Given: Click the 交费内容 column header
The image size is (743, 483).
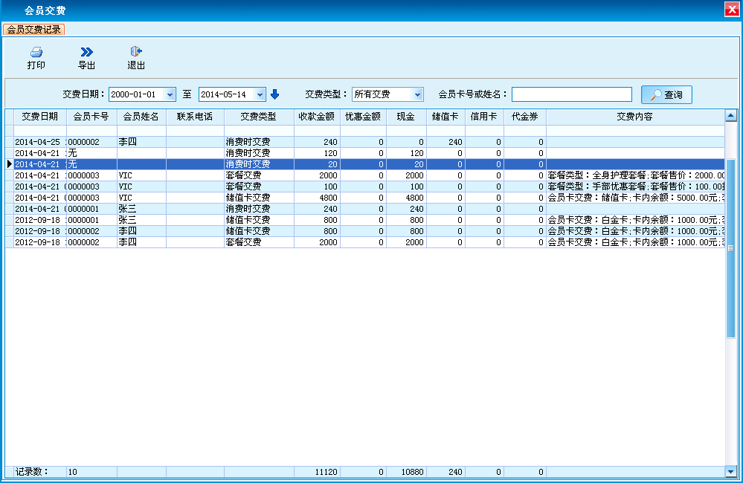Looking at the screenshot, I should [x=634, y=117].
